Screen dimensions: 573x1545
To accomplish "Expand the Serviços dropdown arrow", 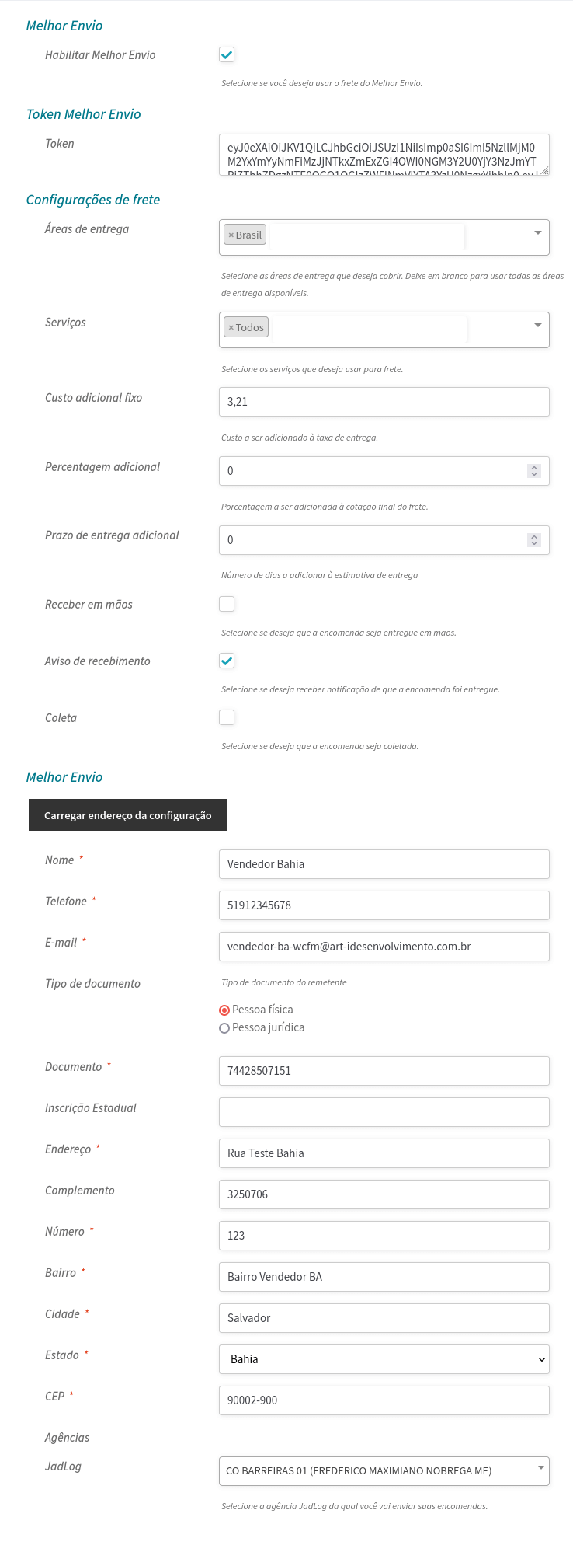I will (537, 326).
